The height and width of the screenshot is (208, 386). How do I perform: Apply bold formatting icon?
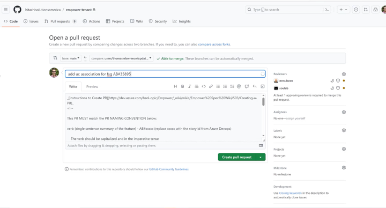tap(183, 86)
